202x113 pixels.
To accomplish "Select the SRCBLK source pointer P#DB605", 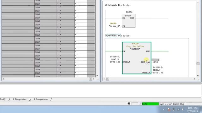I will [x=115, y=59].
